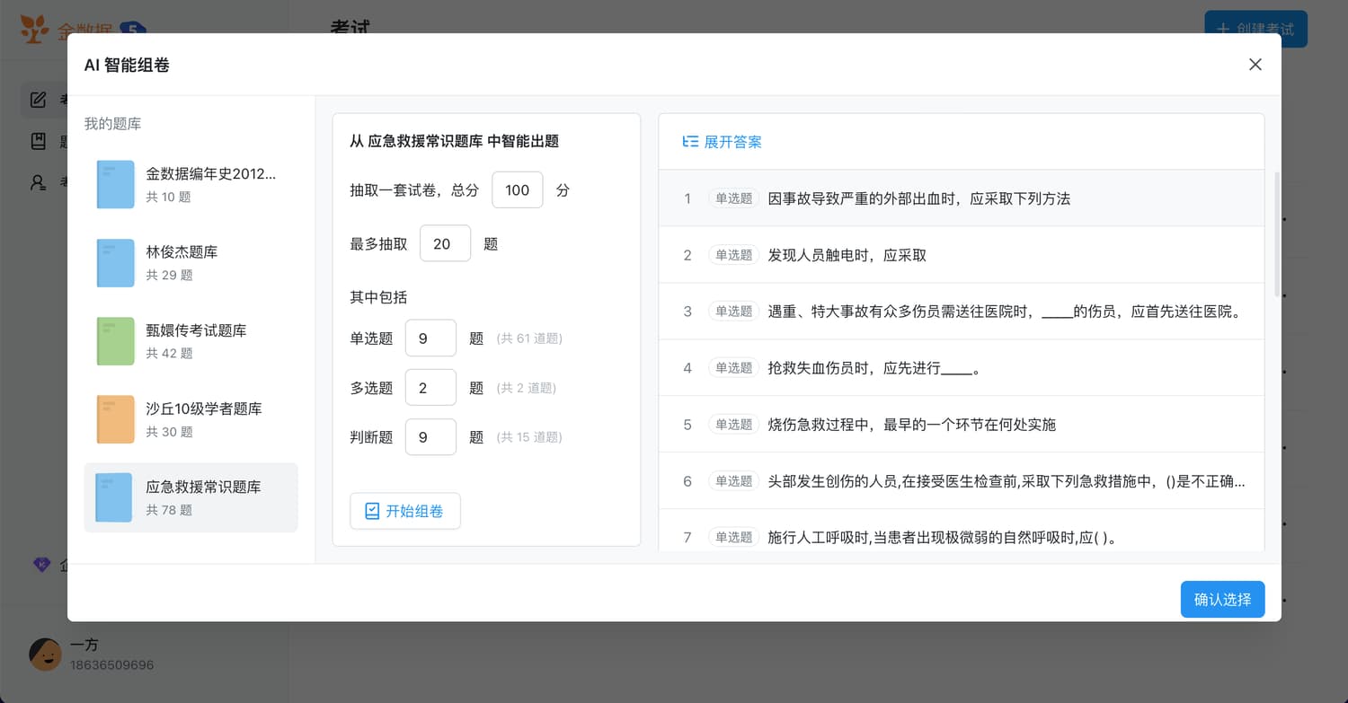
Task: Expand answers via 展开答案 link
Action: pyautogui.click(x=732, y=142)
